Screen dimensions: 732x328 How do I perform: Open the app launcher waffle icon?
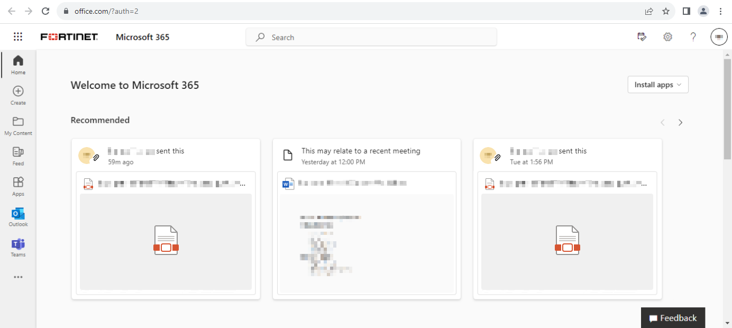[x=18, y=37]
